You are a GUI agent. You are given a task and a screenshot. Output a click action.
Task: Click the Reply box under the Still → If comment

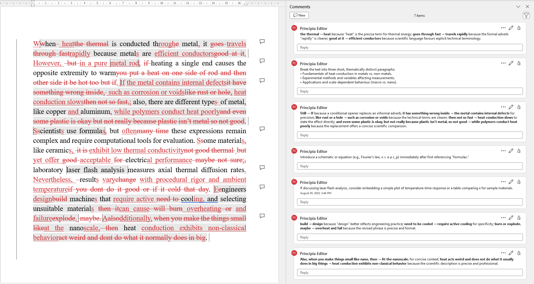[x=410, y=135]
